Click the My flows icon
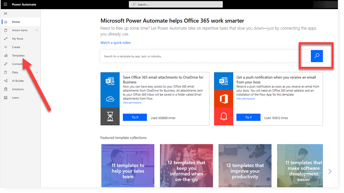Viewport: 344px width, 193px height. pos(6,38)
